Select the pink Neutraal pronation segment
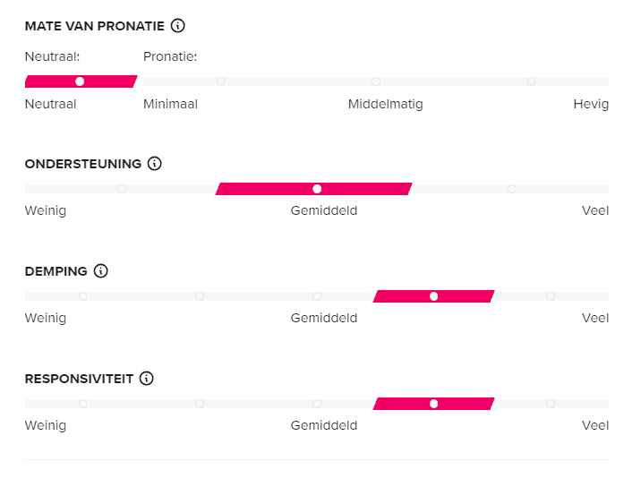This screenshot has height=487, width=624. click(81, 81)
